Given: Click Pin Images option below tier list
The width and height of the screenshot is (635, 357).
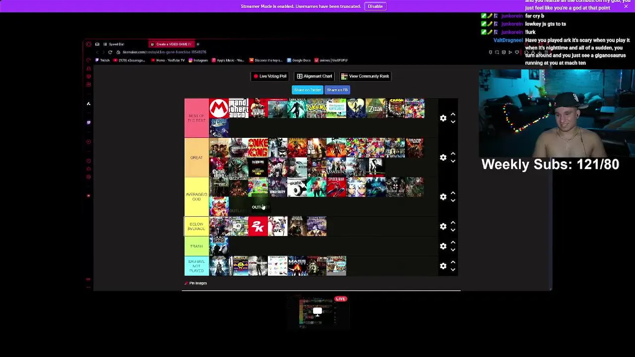Looking at the screenshot, I should tap(196, 283).
